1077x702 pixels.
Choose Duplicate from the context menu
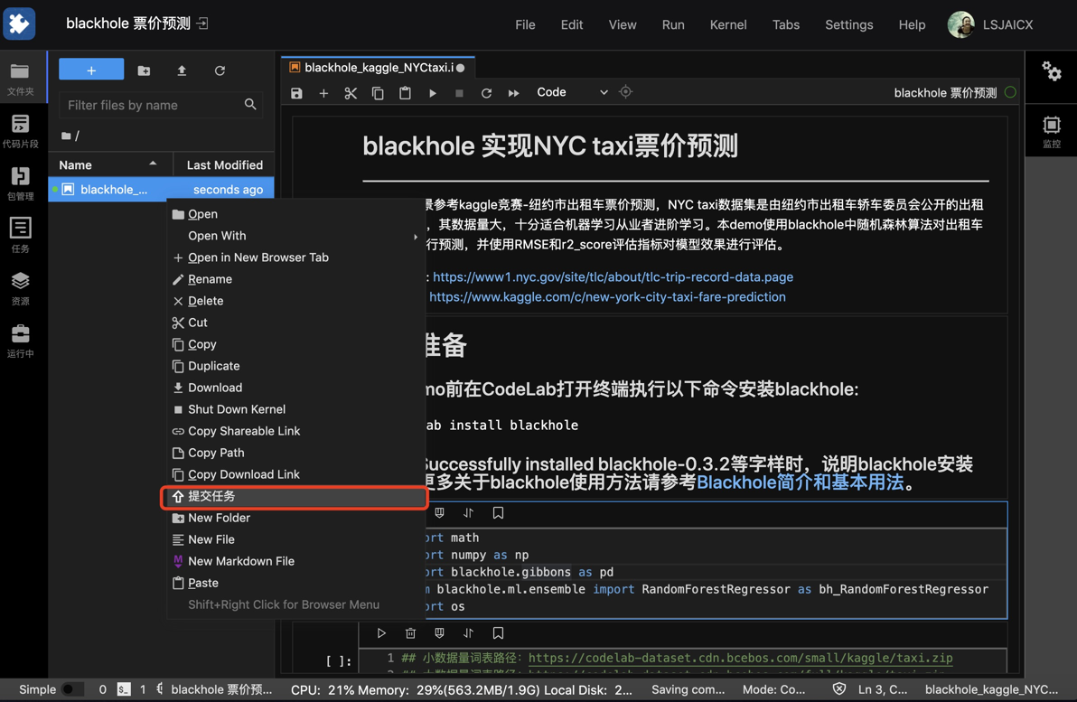click(295, 366)
